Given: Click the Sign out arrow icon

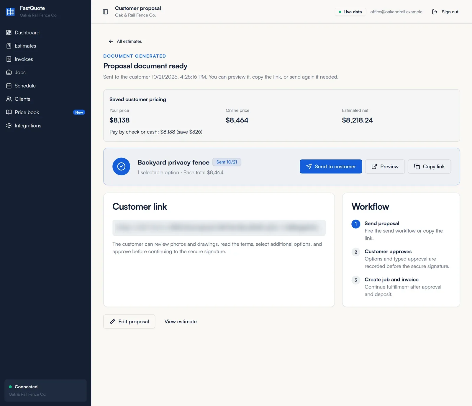Looking at the screenshot, I should (x=435, y=12).
